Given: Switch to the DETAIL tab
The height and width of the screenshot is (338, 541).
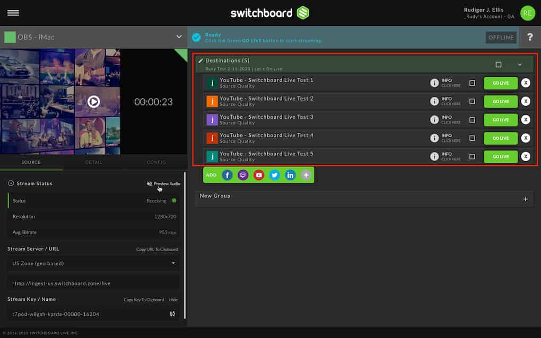Looking at the screenshot, I should point(93,162).
